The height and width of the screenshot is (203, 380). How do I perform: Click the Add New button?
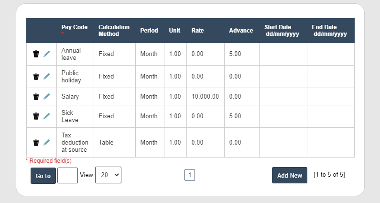pos(289,175)
